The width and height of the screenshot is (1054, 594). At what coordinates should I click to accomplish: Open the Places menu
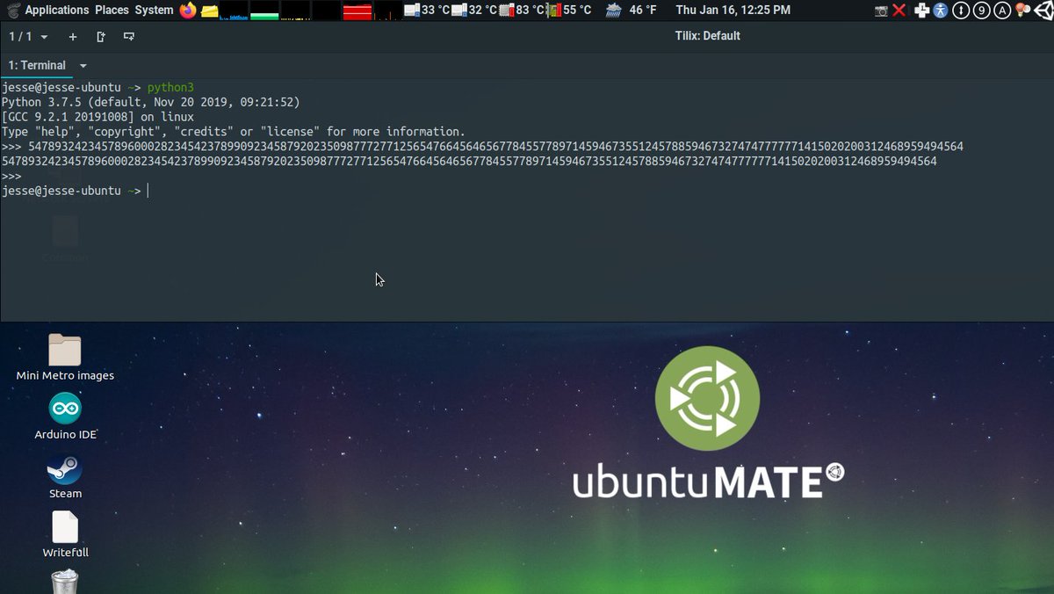[x=112, y=11]
